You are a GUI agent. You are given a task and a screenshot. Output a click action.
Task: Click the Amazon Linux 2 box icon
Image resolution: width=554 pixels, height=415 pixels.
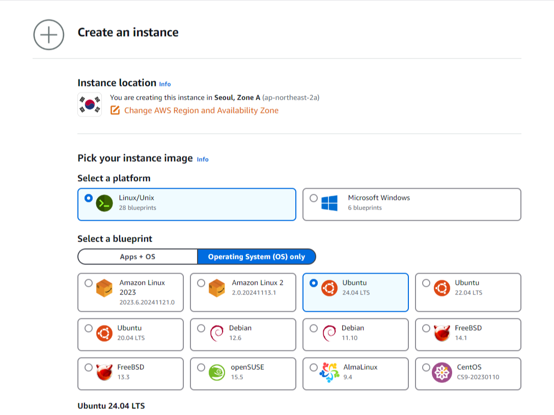[x=216, y=288]
